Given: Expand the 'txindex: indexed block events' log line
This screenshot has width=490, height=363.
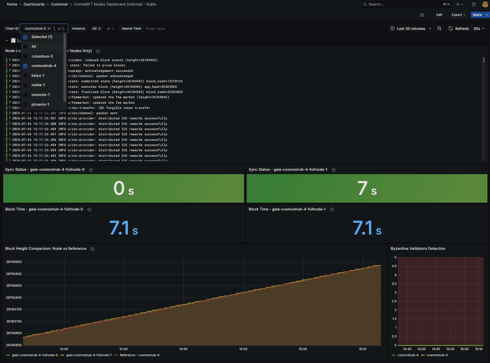Looking at the screenshot, I should (10, 60).
